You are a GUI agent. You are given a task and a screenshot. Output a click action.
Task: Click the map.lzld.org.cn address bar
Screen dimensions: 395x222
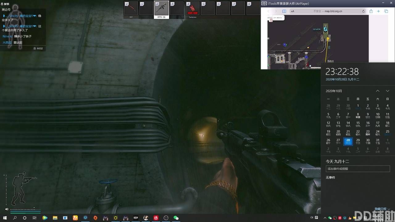[x=328, y=11]
